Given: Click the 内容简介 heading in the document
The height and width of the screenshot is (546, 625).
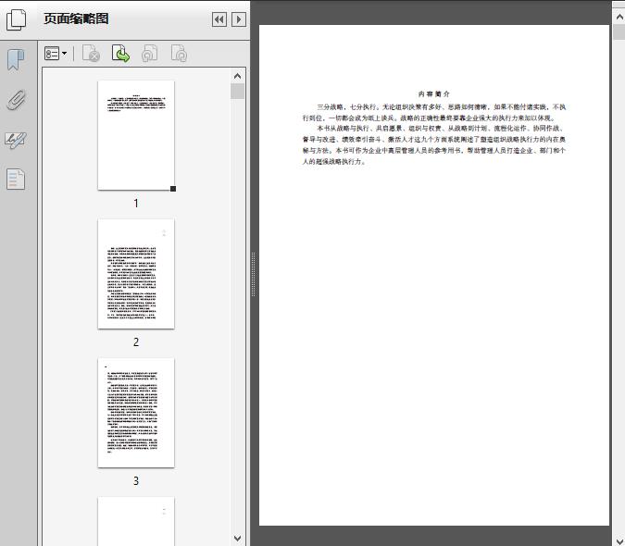Looking at the screenshot, I should 433,94.
